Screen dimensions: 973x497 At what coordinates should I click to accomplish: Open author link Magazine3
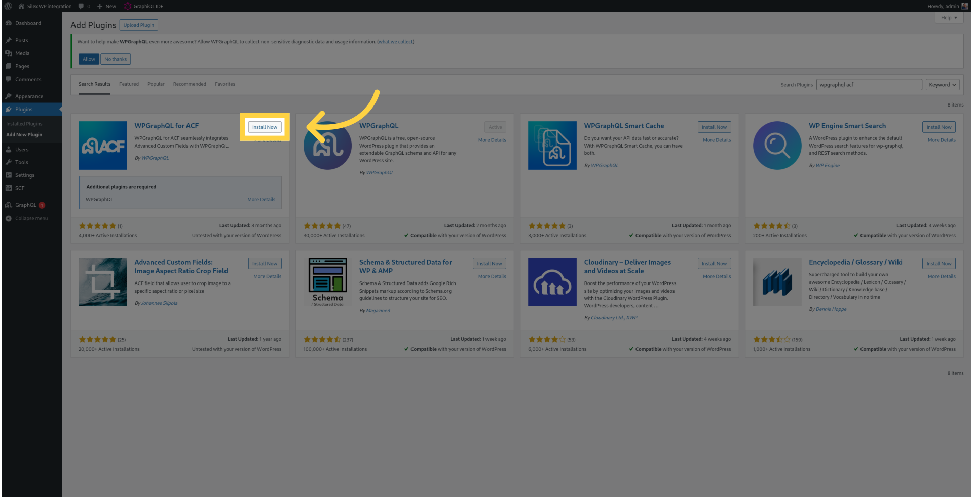pyautogui.click(x=378, y=311)
